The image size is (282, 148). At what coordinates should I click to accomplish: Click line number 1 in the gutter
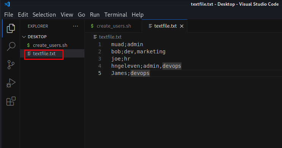(100, 44)
